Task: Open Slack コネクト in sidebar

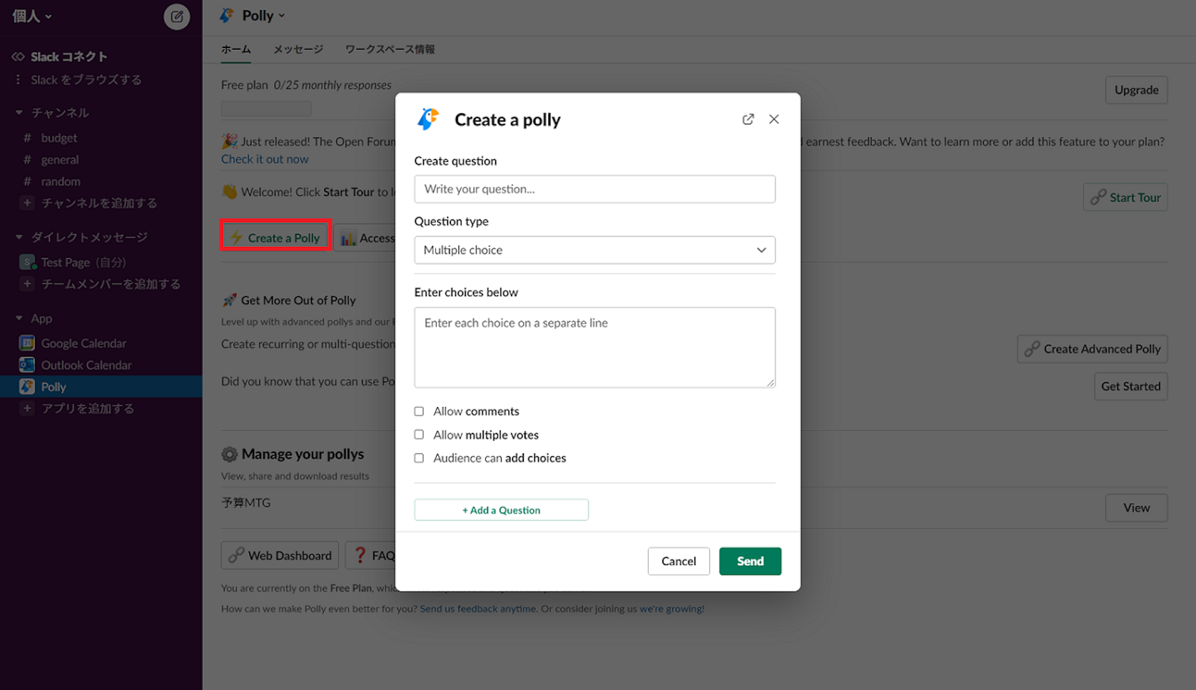Action: coord(68,57)
